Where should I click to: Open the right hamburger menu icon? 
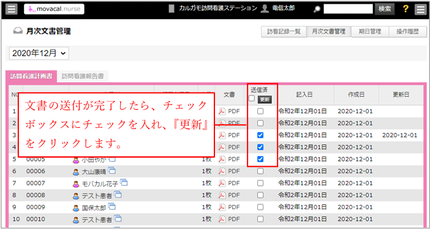(420, 9)
